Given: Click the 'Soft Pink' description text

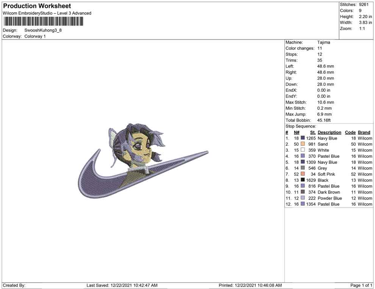Looking at the screenshot, I should point(326,174).
